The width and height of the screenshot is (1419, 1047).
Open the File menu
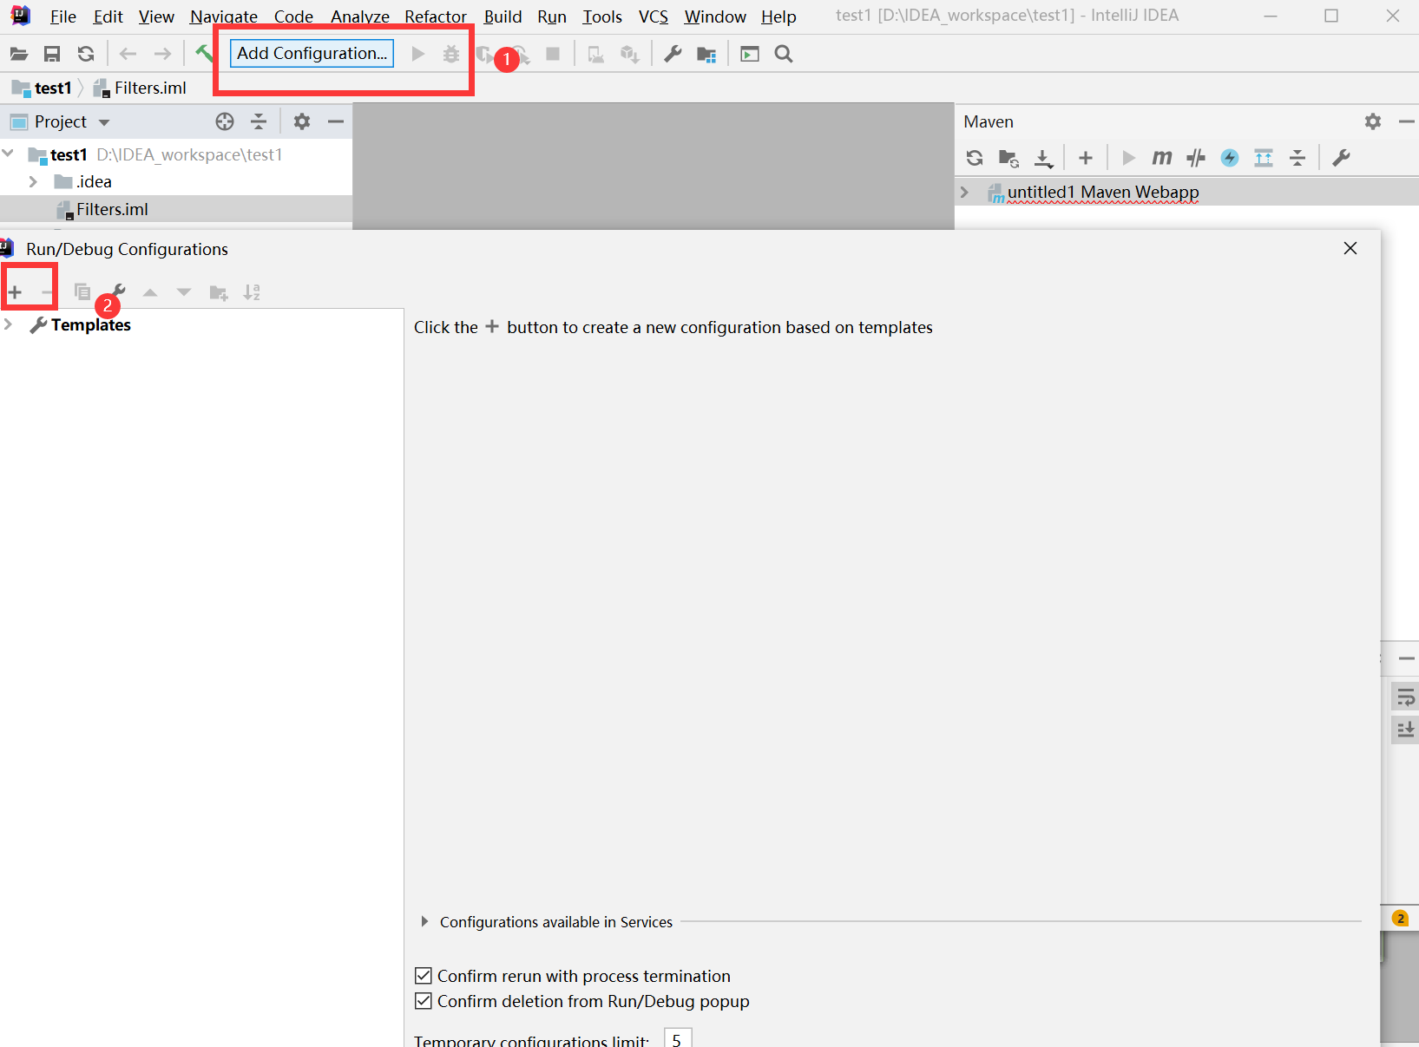pyautogui.click(x=62, y=16)
